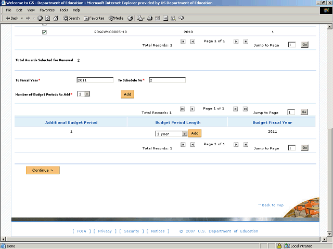Last page icon above Additional Budget Period table
333x249 pixels.
[245, 109]
